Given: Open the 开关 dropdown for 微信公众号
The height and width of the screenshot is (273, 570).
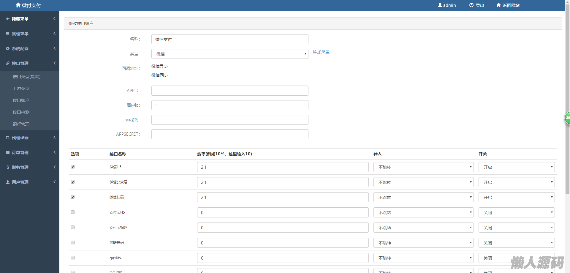Looking at the screenshot, I should pos(516,182).
